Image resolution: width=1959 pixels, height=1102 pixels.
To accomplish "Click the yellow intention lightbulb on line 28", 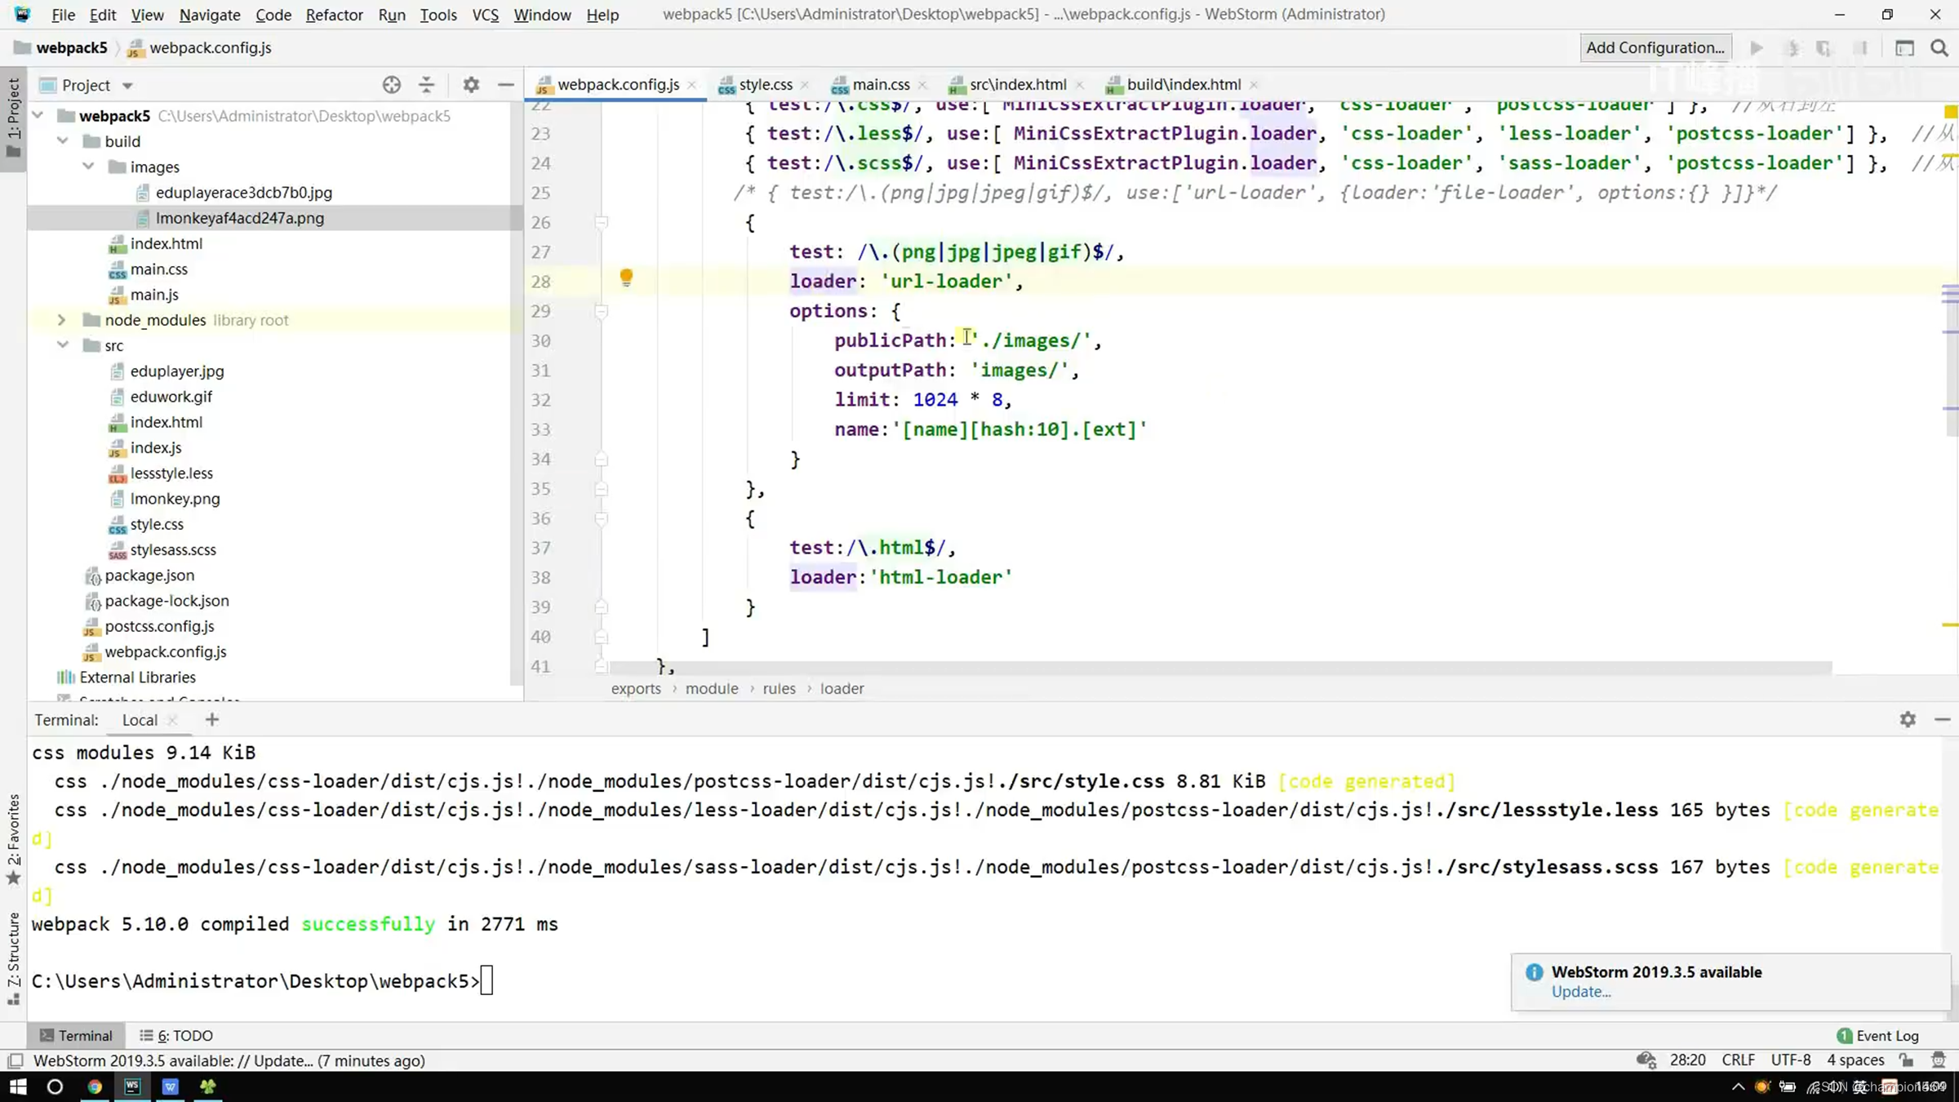I will [626, 278].
